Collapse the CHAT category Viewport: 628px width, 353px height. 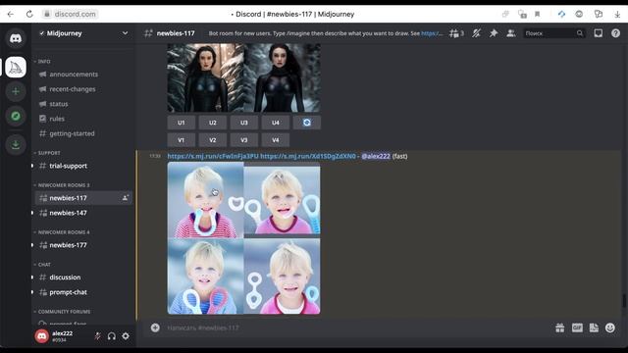coord(42,265)
